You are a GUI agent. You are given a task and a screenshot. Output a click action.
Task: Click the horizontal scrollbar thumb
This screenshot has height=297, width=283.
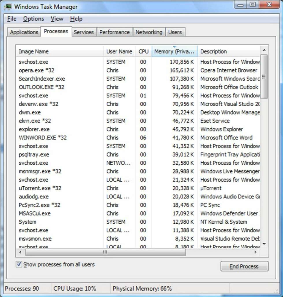click(105, 252)
